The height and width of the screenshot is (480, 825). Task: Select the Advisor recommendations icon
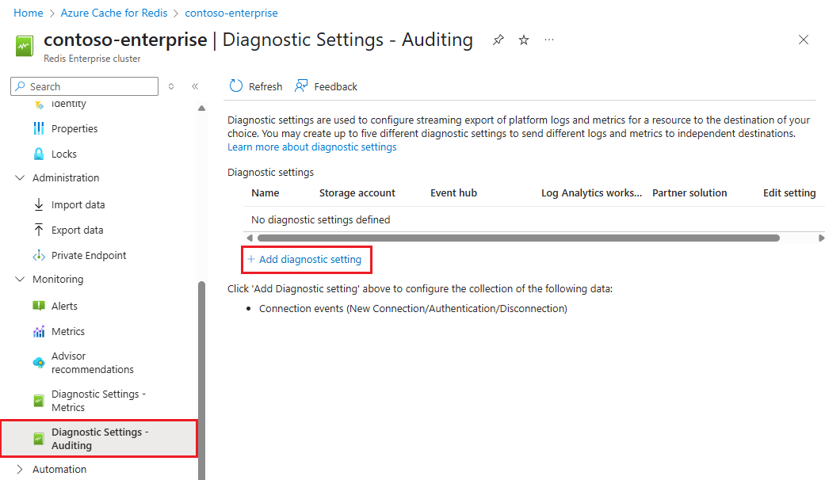38,363
